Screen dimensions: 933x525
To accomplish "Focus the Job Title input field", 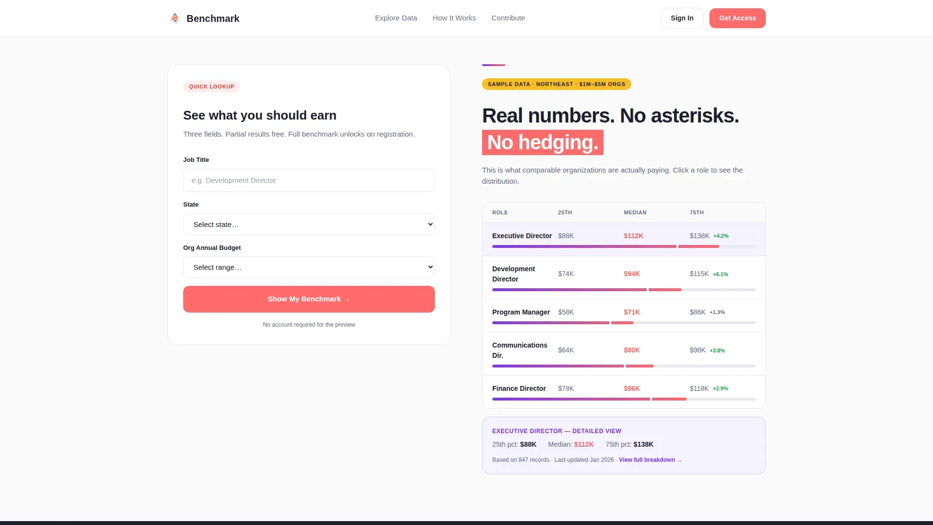I will pyautogui.click(x=309, y=180).
